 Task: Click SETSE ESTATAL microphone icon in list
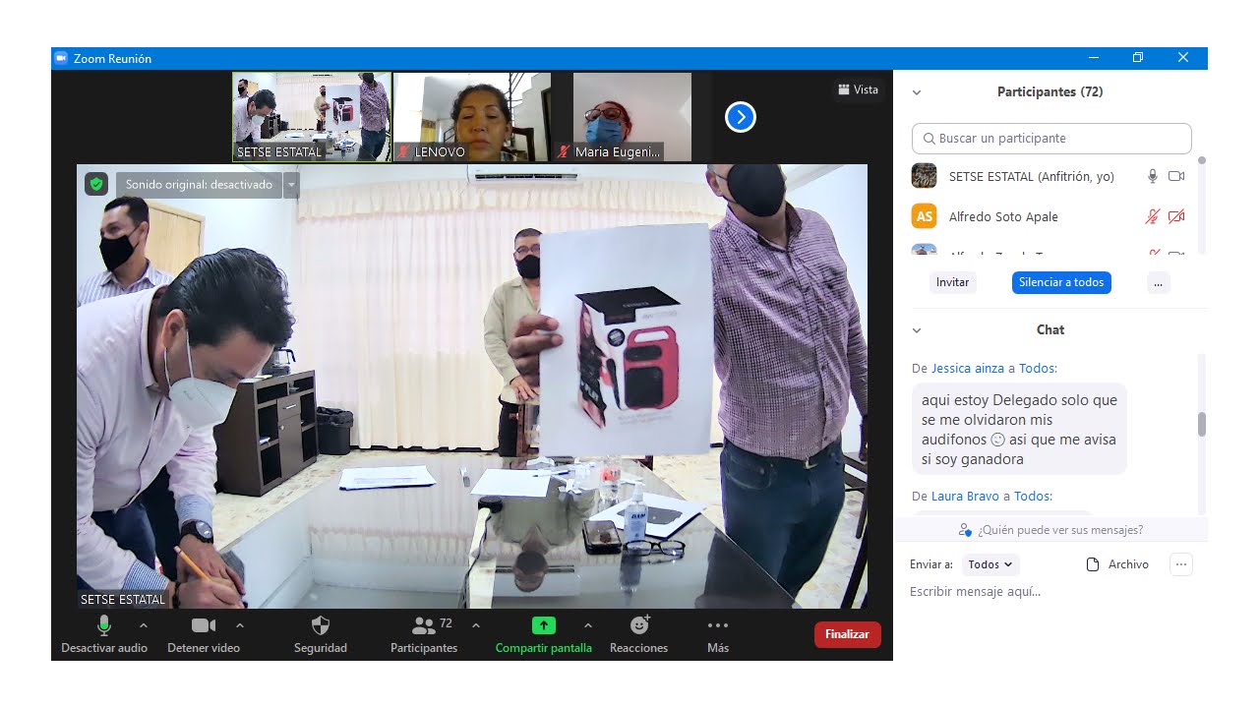click(1153, 176)
